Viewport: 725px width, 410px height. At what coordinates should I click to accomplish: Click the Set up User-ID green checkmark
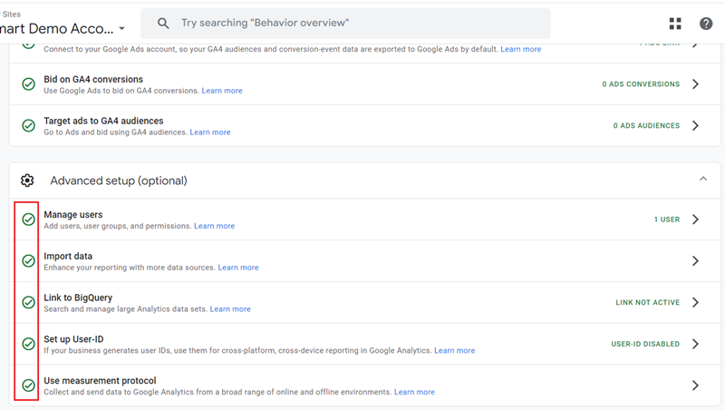point(29,344)
